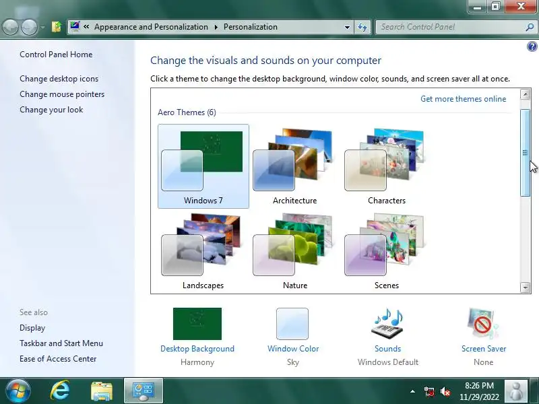The image size is (539, 404).
Task: Open Desktop Background settings icon
Action: click(197, 324)
